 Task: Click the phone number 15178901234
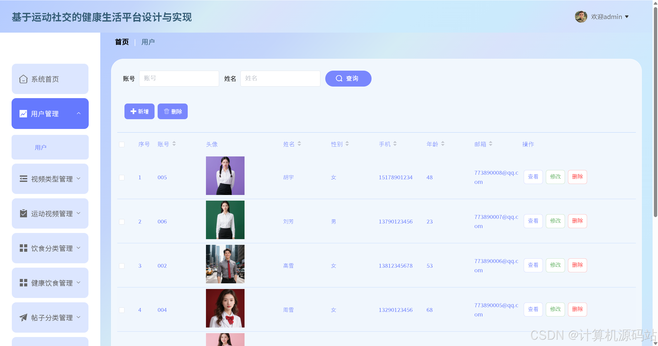395,177
